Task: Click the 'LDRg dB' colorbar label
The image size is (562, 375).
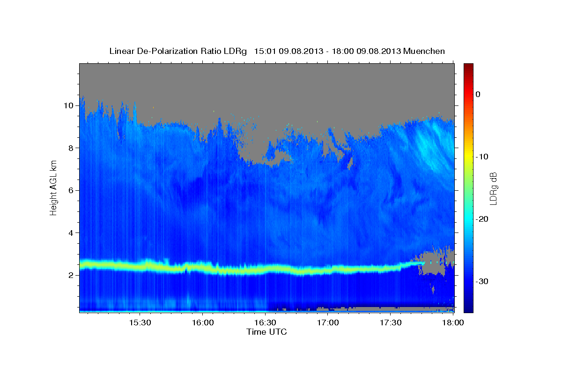Action: click(x=493, y=188)
